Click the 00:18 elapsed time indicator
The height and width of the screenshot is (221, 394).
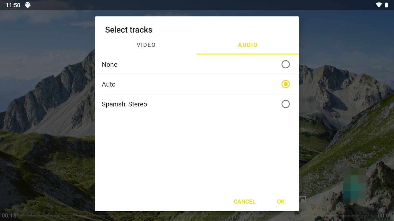[x=9, y=215]
